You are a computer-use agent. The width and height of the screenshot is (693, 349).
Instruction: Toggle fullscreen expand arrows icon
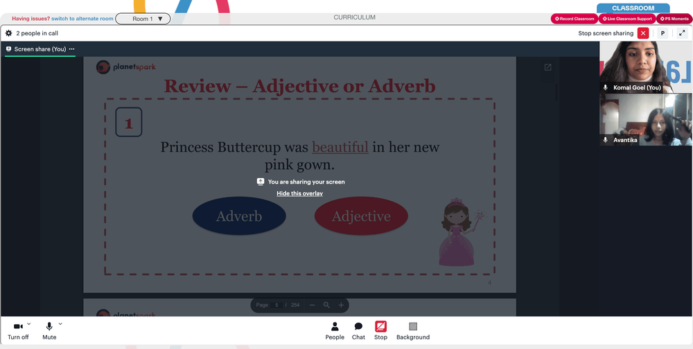[x=682, y=33]
